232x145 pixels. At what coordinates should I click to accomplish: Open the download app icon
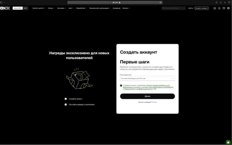click(215, 8)
